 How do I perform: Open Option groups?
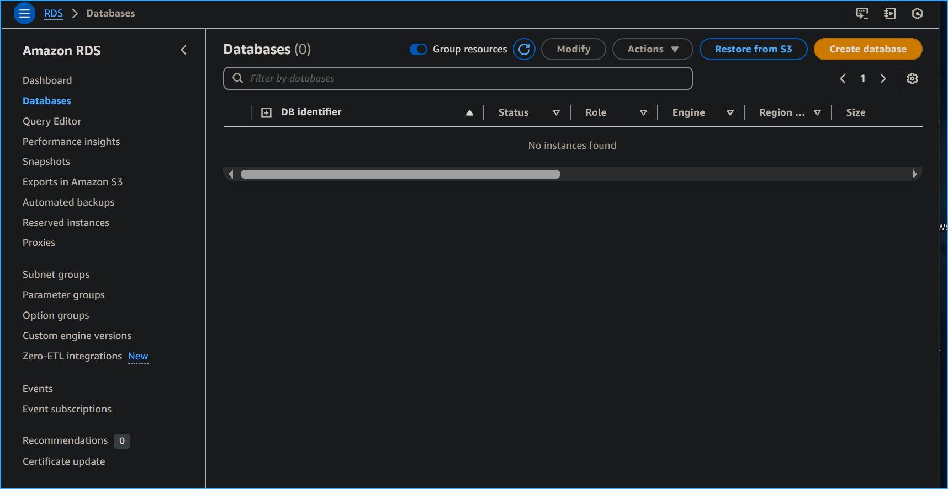point(56,315)
